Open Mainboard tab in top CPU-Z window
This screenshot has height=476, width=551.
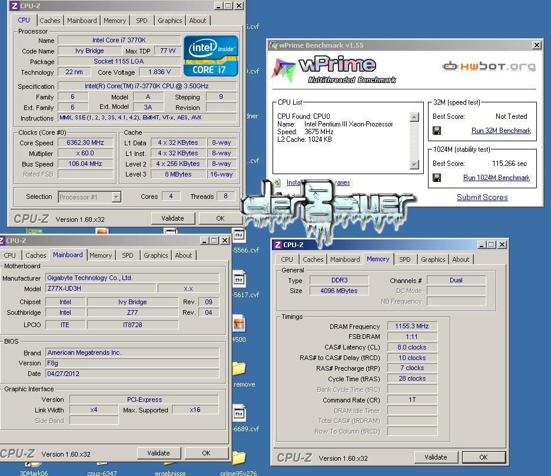tap(82, 21)
